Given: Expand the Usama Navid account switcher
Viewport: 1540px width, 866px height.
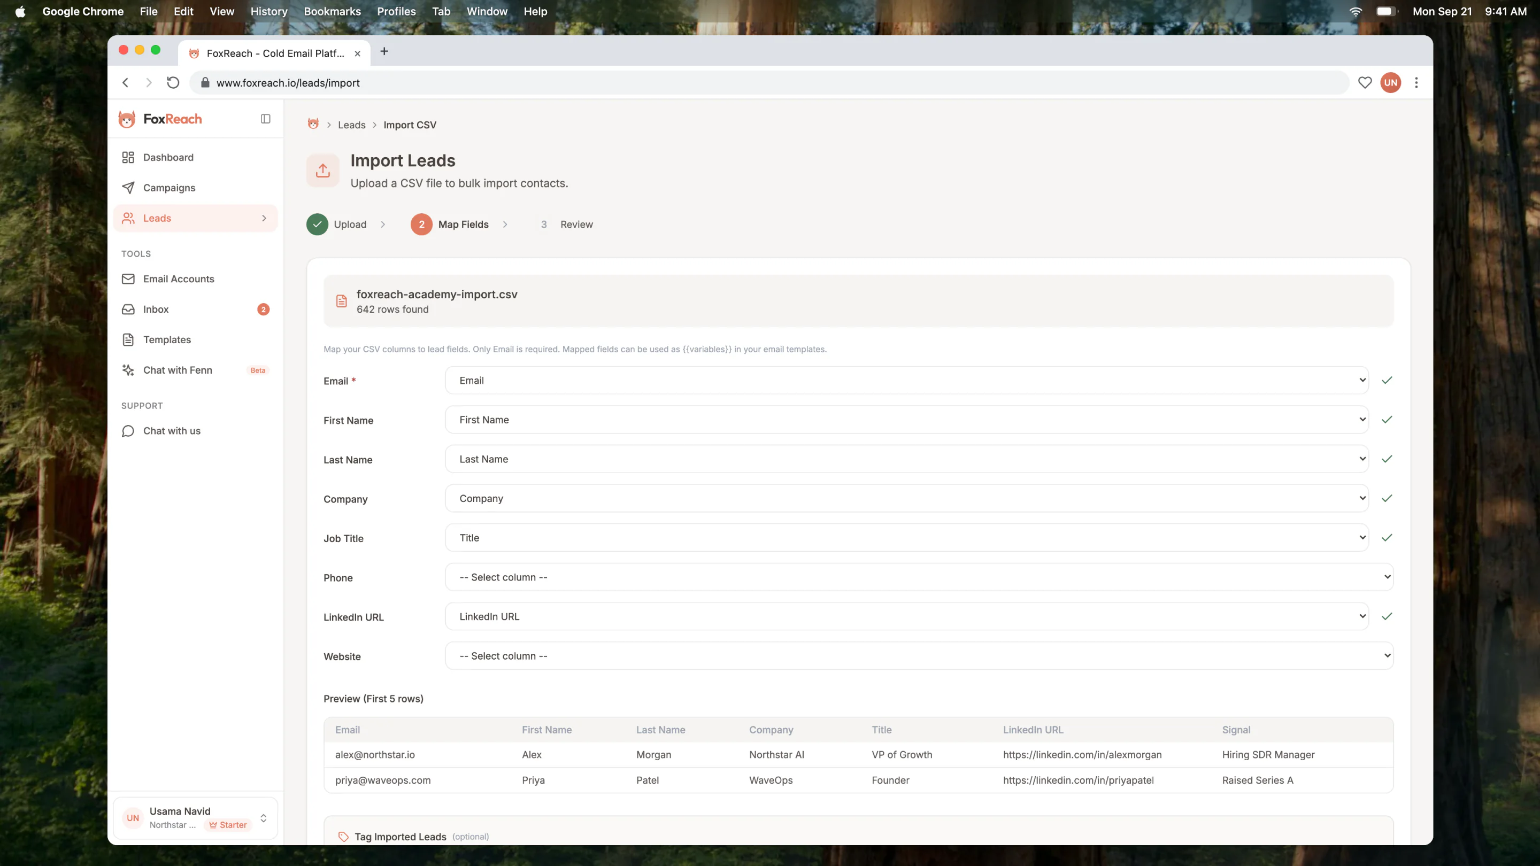Looking at the screenshot, I should 196,818.
